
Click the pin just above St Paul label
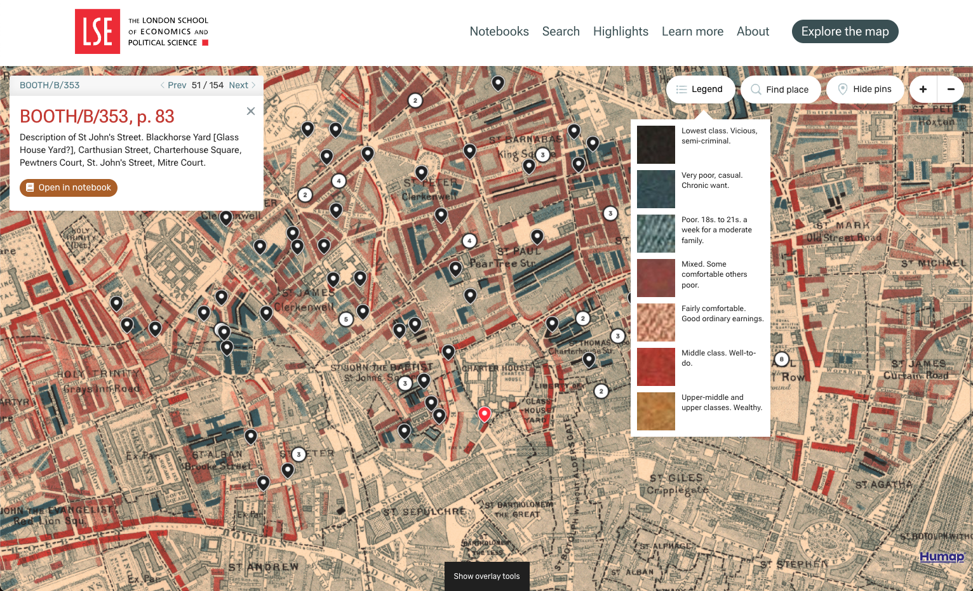pyautogui.click(x=537, y=237)
